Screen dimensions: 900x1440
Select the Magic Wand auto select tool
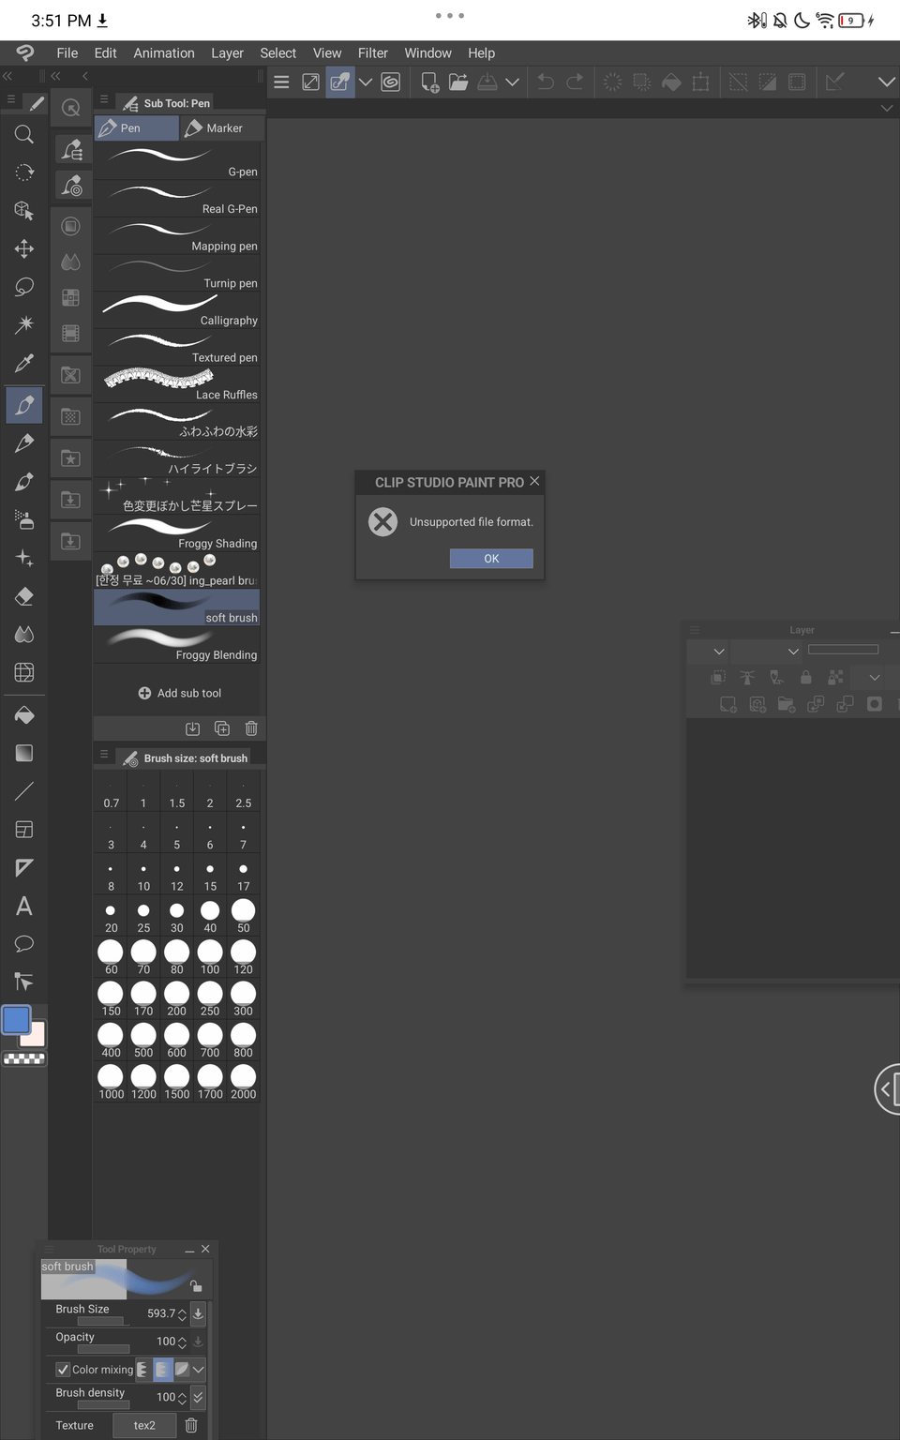24,324
